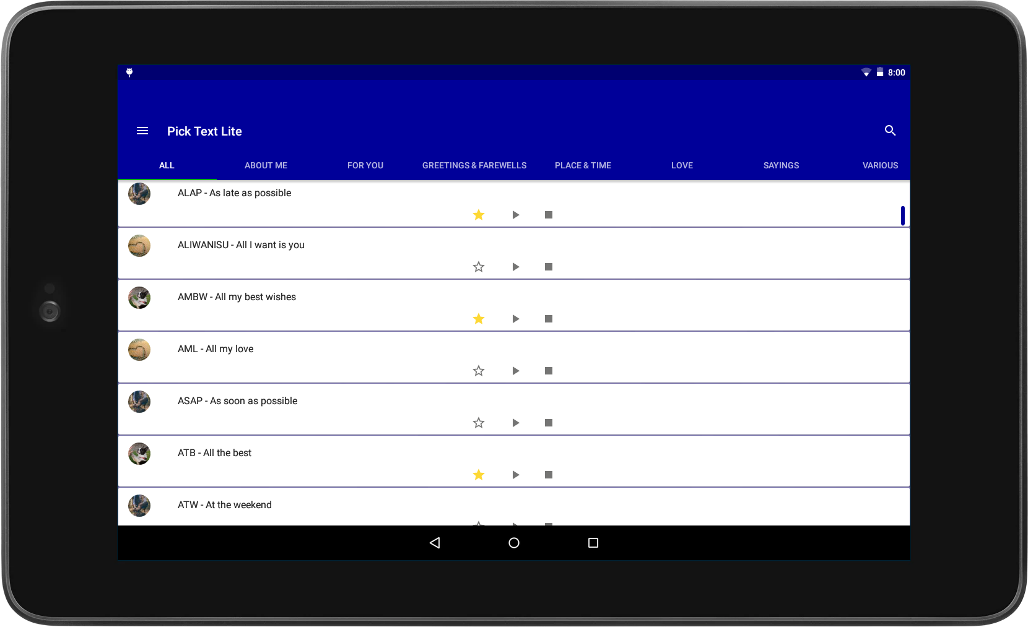Screen dimensions: 1028x627
Task: Open the PLACE & TIME tab
Action: pos(583,165)
